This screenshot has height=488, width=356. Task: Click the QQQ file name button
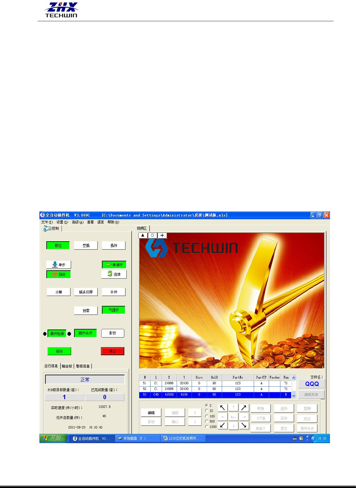(x=312, y=384)
